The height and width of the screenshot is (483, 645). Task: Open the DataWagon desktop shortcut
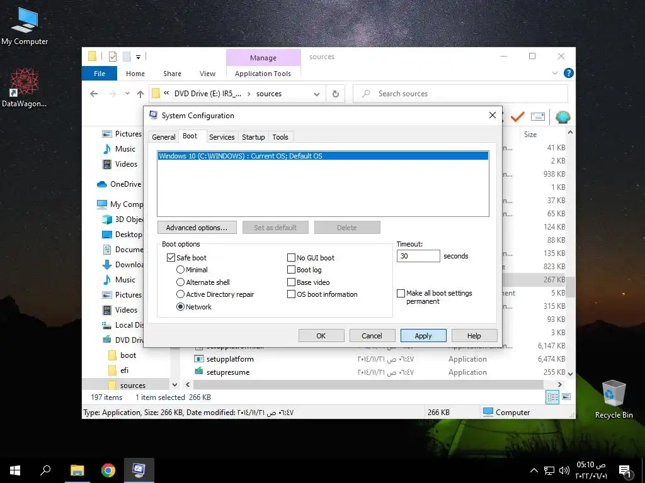(24, 87)
